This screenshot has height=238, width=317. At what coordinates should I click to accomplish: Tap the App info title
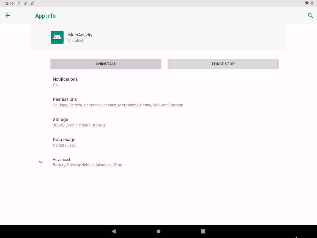tap(45, 15)
